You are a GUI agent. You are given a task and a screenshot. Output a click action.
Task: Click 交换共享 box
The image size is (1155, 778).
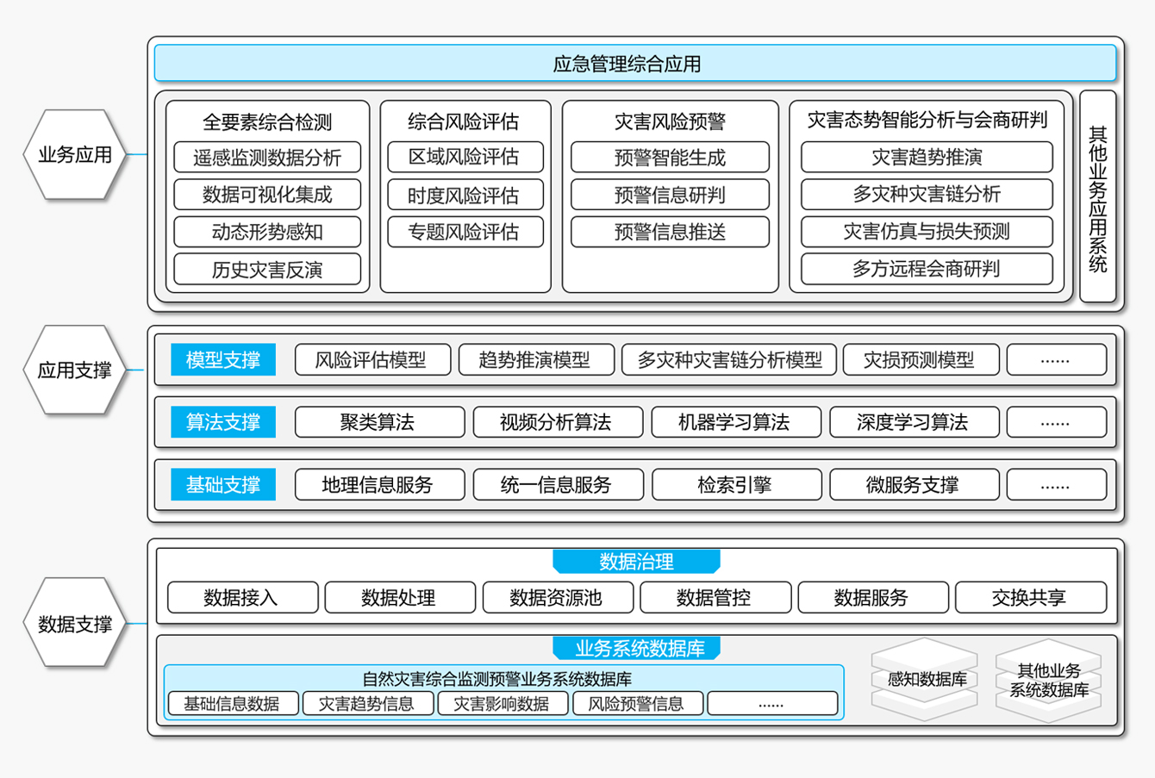tap(1031, 598)
